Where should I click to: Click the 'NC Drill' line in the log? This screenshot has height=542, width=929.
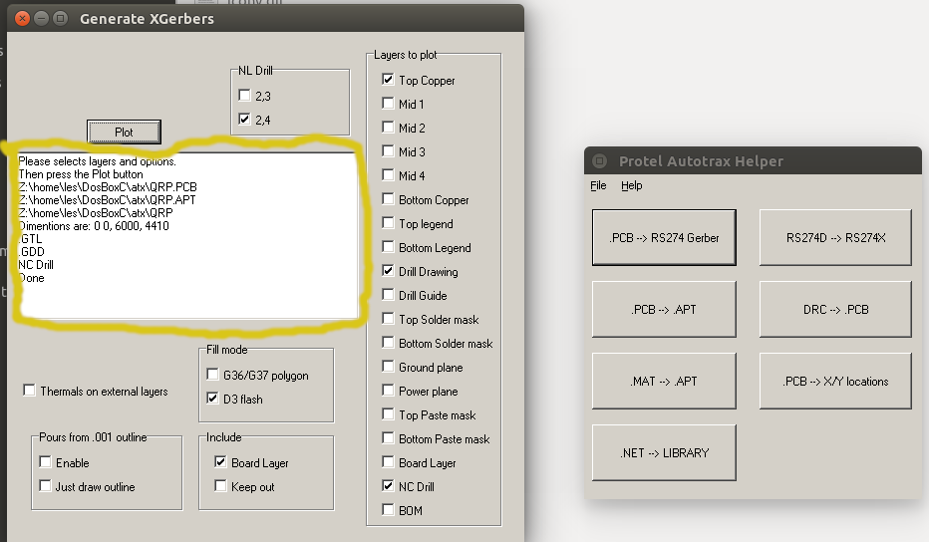tap(36, 265)
